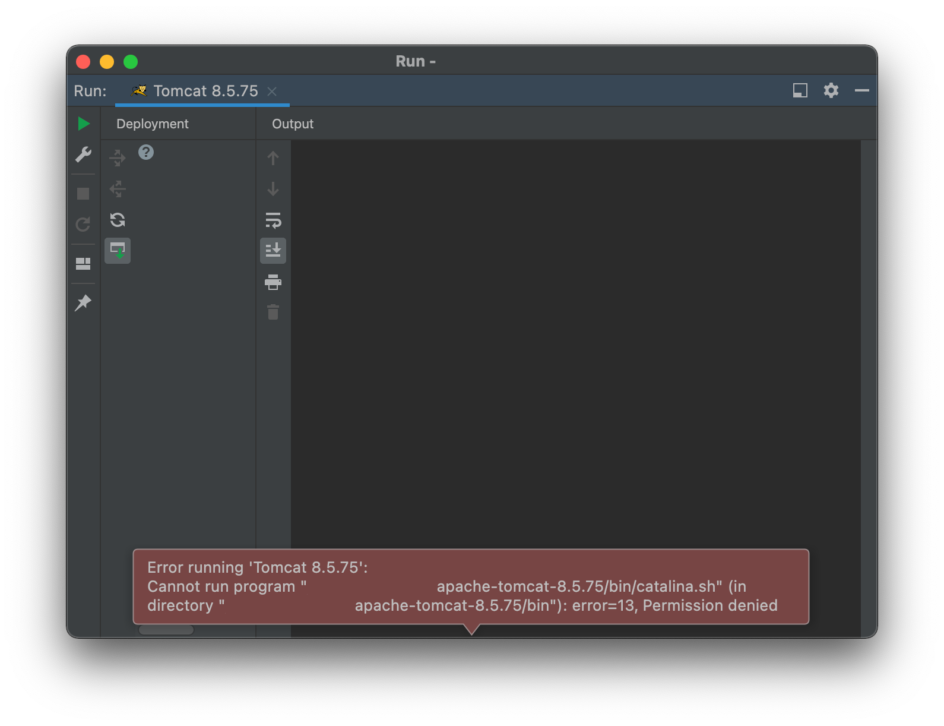Click the up stack trace arrow
This screenshot has width=944, height=726.
pos(273,158)
